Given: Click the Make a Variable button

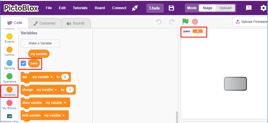Looking at the screenshot, I should (40, 43).
